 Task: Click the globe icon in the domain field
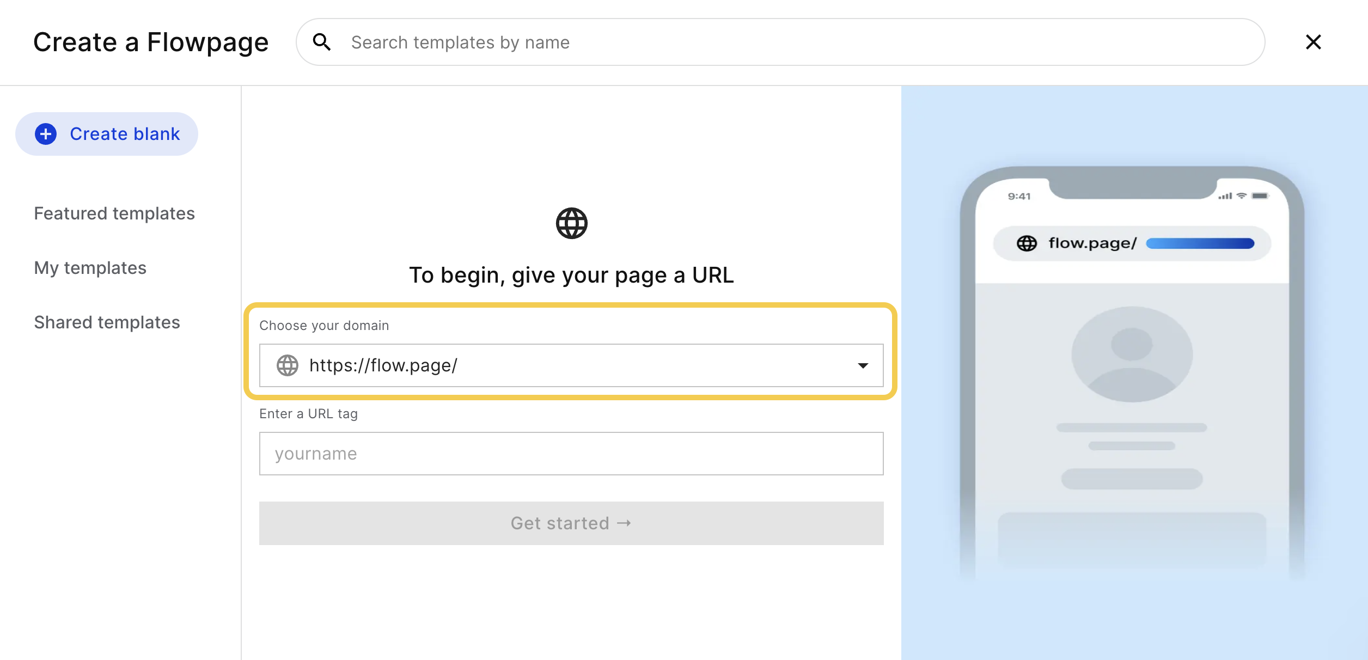[288, 365]
